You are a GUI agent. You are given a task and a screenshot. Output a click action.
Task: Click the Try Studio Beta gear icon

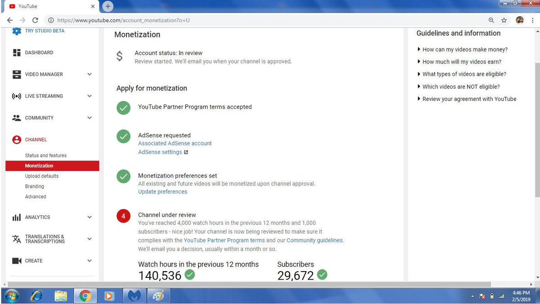point(17,31)
